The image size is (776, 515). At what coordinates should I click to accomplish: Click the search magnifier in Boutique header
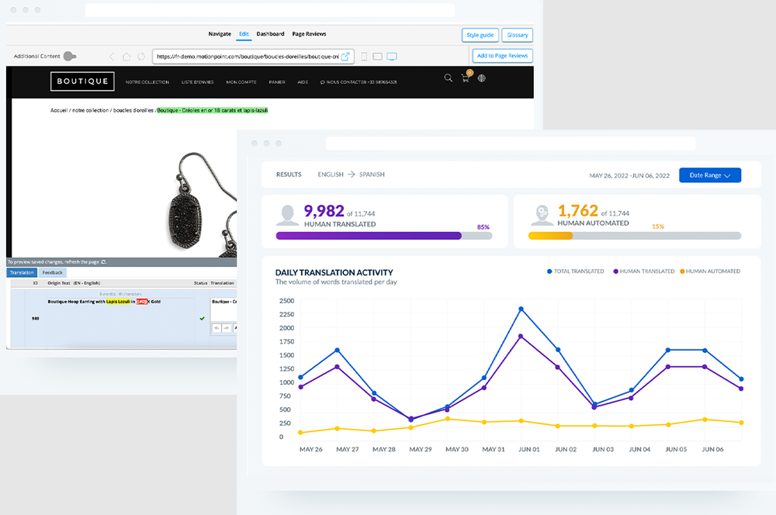click(449, 78)
